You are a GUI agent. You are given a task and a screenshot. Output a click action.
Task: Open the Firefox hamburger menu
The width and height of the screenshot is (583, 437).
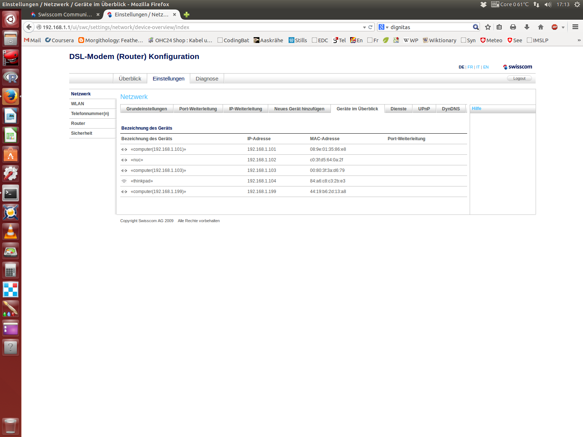575,27
